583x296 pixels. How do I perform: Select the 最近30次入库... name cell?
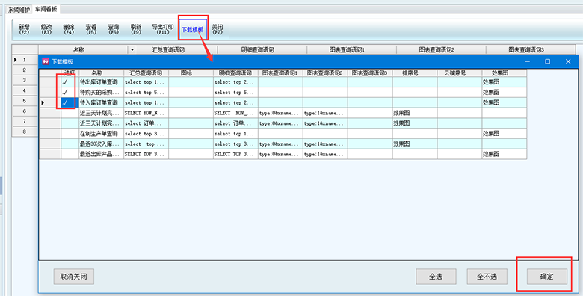[101, 144]
